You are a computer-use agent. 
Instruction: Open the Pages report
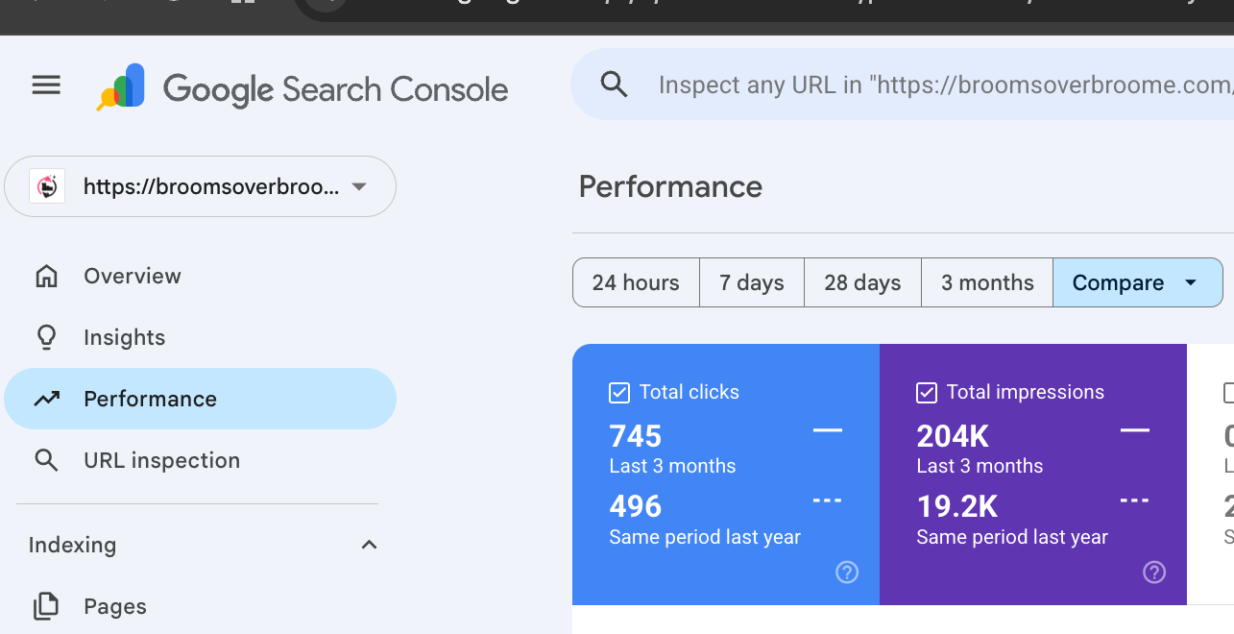tap(200, 606)
